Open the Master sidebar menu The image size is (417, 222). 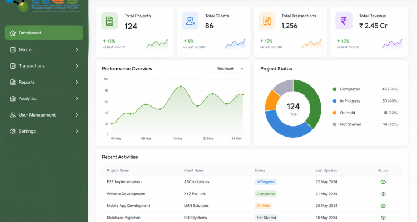pos(44,49)
